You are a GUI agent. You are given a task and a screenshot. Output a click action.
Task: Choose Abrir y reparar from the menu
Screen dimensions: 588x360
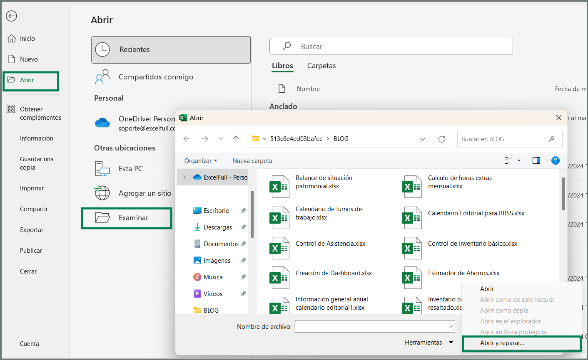pyautogui.click(x=521, y=343)
